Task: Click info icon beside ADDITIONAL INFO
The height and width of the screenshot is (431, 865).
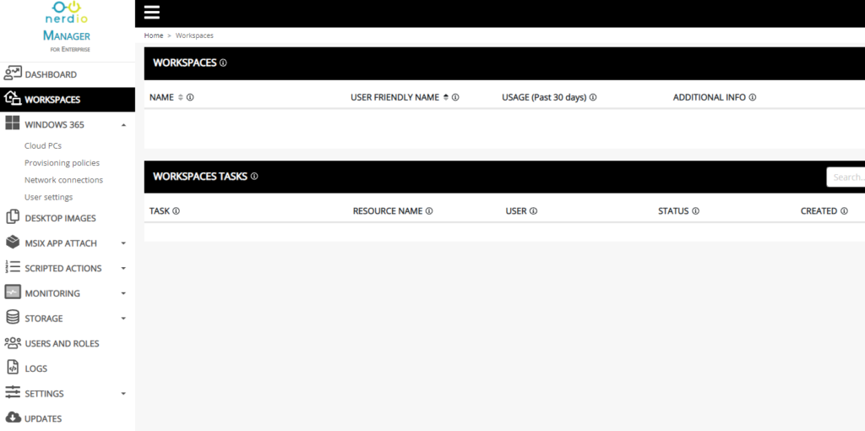Action: click(x=753, y=97)
